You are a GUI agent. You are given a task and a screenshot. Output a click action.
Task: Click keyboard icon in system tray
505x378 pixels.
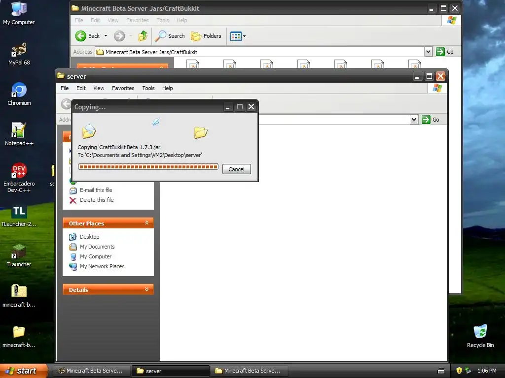tap(441, 371)
